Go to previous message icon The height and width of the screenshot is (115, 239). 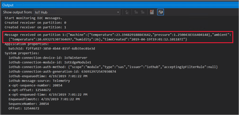pos(136,12)
